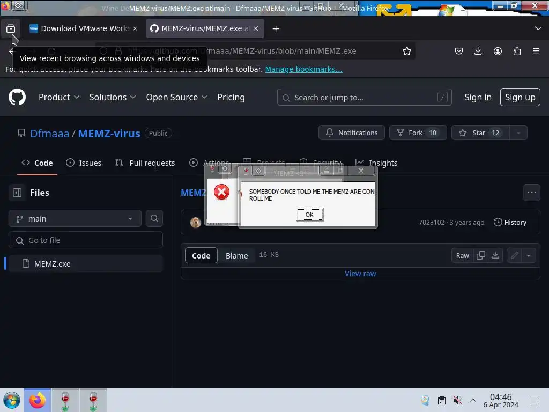549x412 pixels.
Task: Open a new browser tab
Action: coord(276,29)
